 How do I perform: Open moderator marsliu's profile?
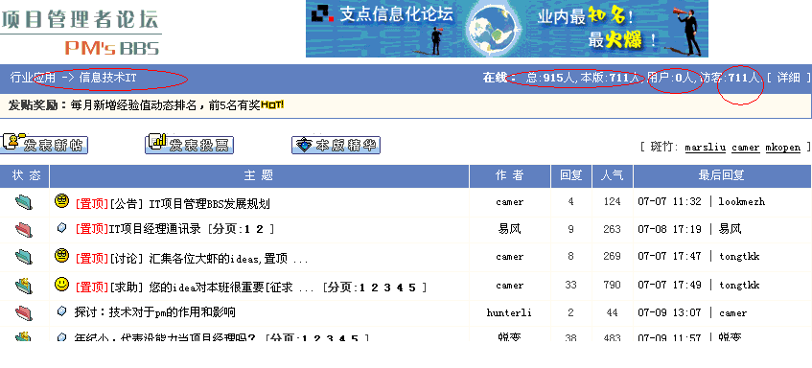706,148
